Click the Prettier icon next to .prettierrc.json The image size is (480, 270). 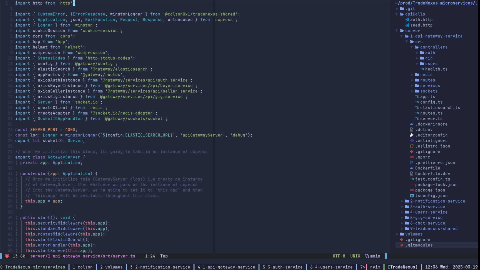[x=412, y=163]
